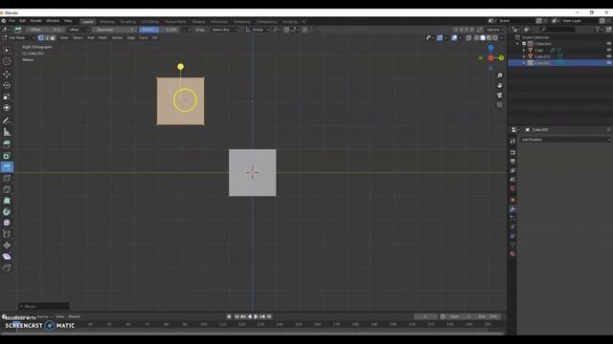This screenshot has width=613, height=344.
Task: Select the Scale tool
Action: tap(7, 97)
